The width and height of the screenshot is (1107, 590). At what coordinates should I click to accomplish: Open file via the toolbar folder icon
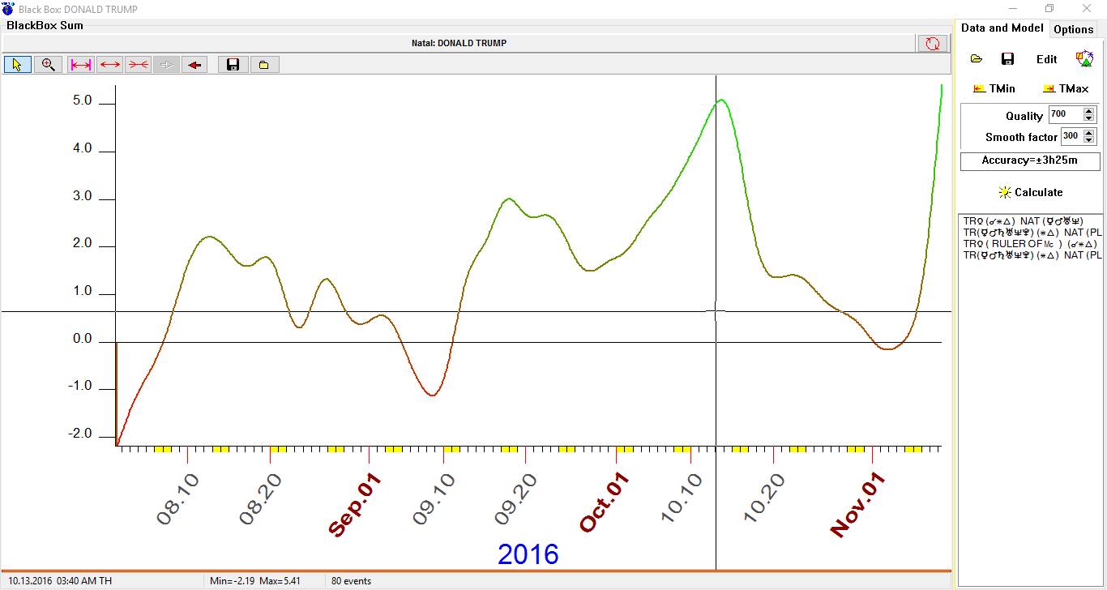click(x=263, y=65)
